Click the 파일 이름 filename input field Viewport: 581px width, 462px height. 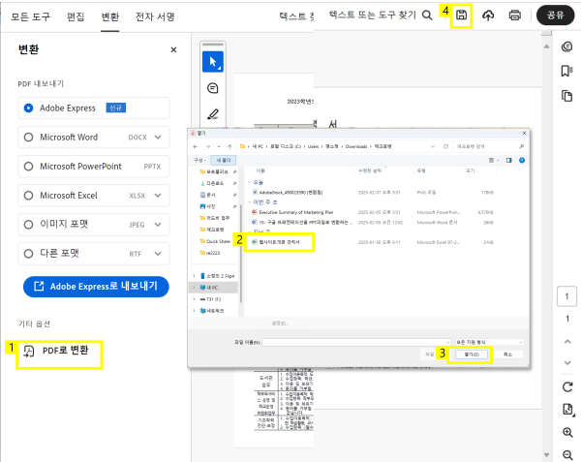356,342
